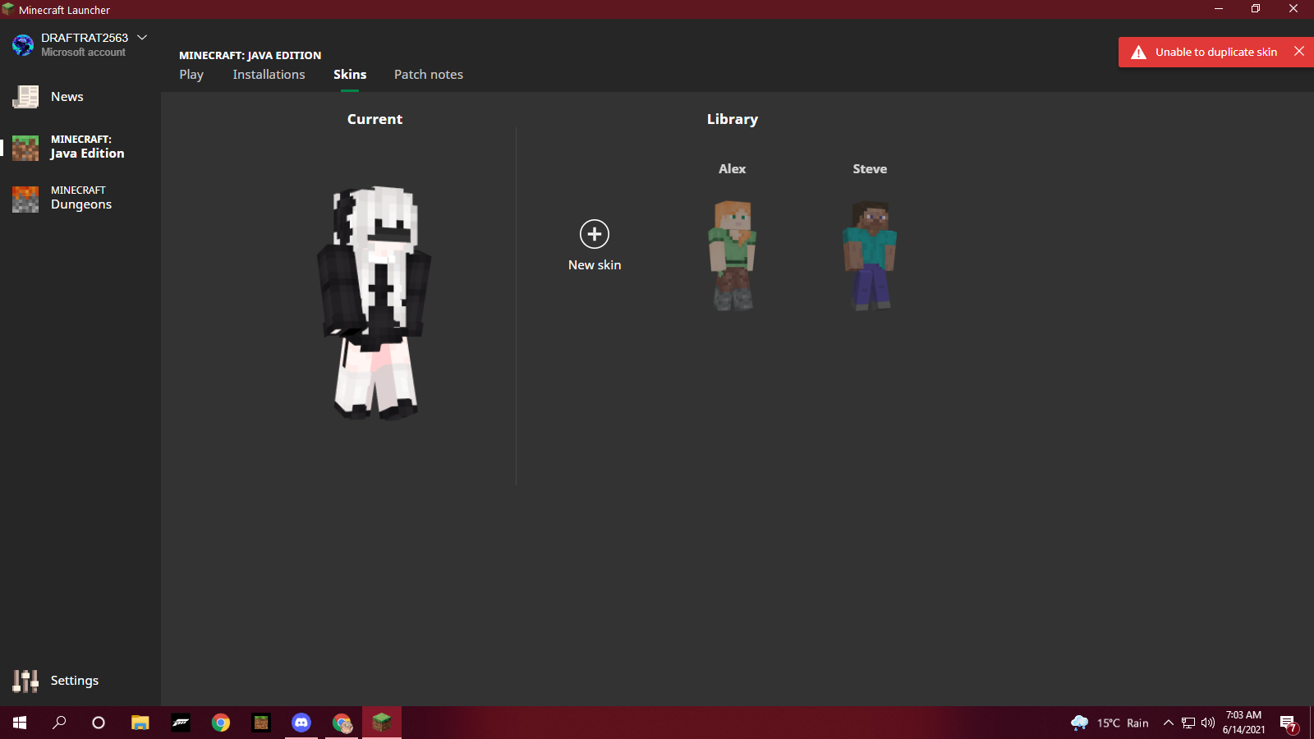Click the current skin preview model

[x=374, y=302]
